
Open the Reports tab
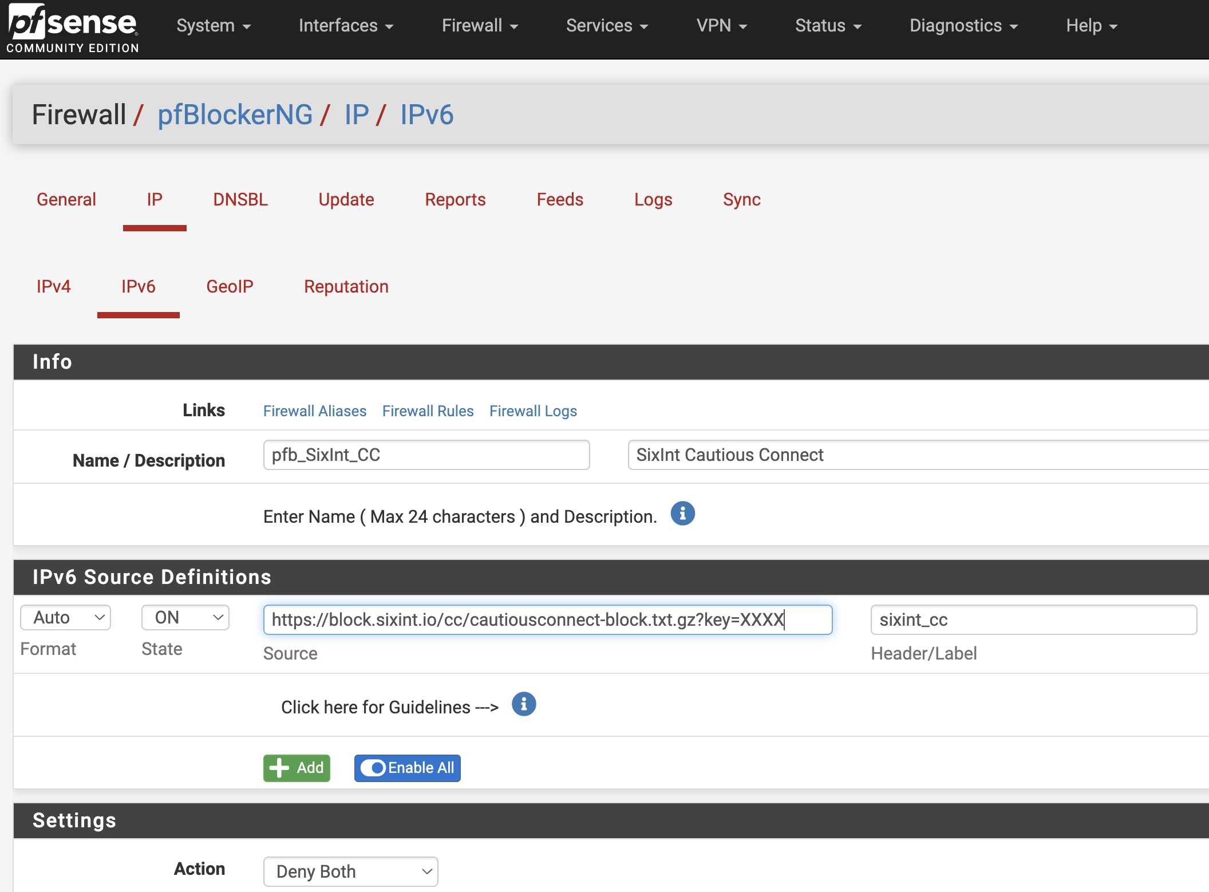pos(455,199)
